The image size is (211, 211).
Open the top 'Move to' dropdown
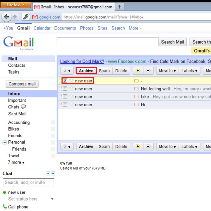coord(167,71)
